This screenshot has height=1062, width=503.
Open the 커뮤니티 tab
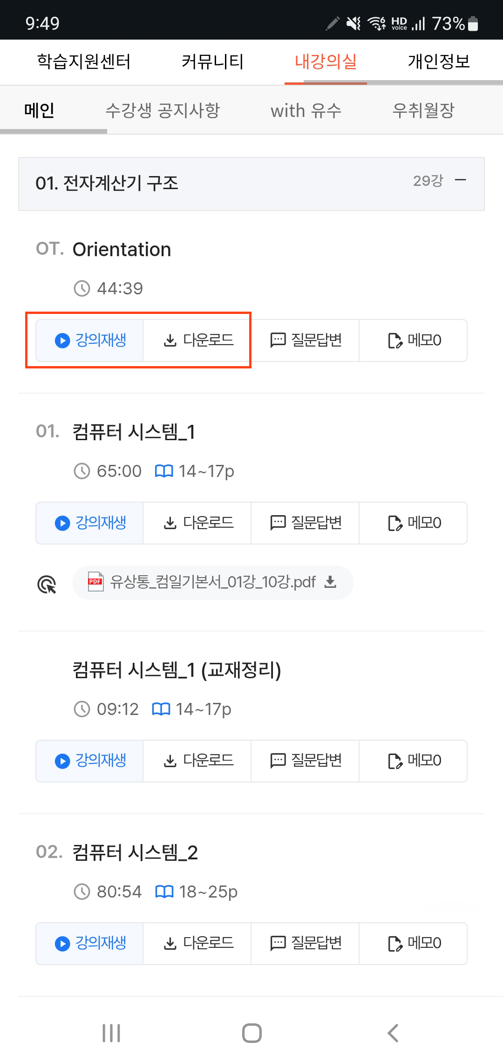point(212,61)
